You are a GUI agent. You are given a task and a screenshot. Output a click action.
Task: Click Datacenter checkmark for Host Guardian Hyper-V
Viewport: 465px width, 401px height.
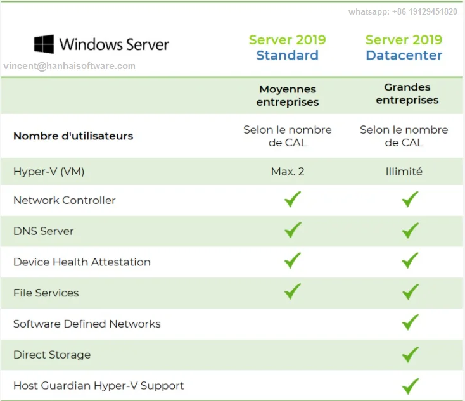click(x=410, y=385)
